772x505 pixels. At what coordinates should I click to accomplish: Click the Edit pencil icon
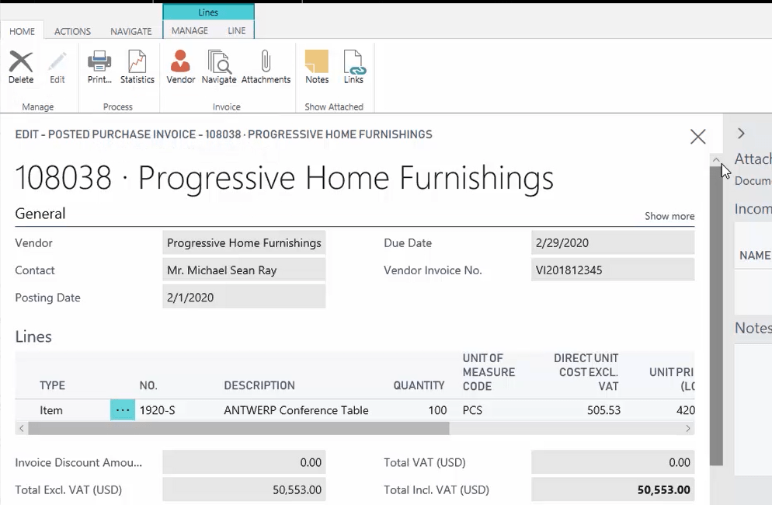[57, 67]
